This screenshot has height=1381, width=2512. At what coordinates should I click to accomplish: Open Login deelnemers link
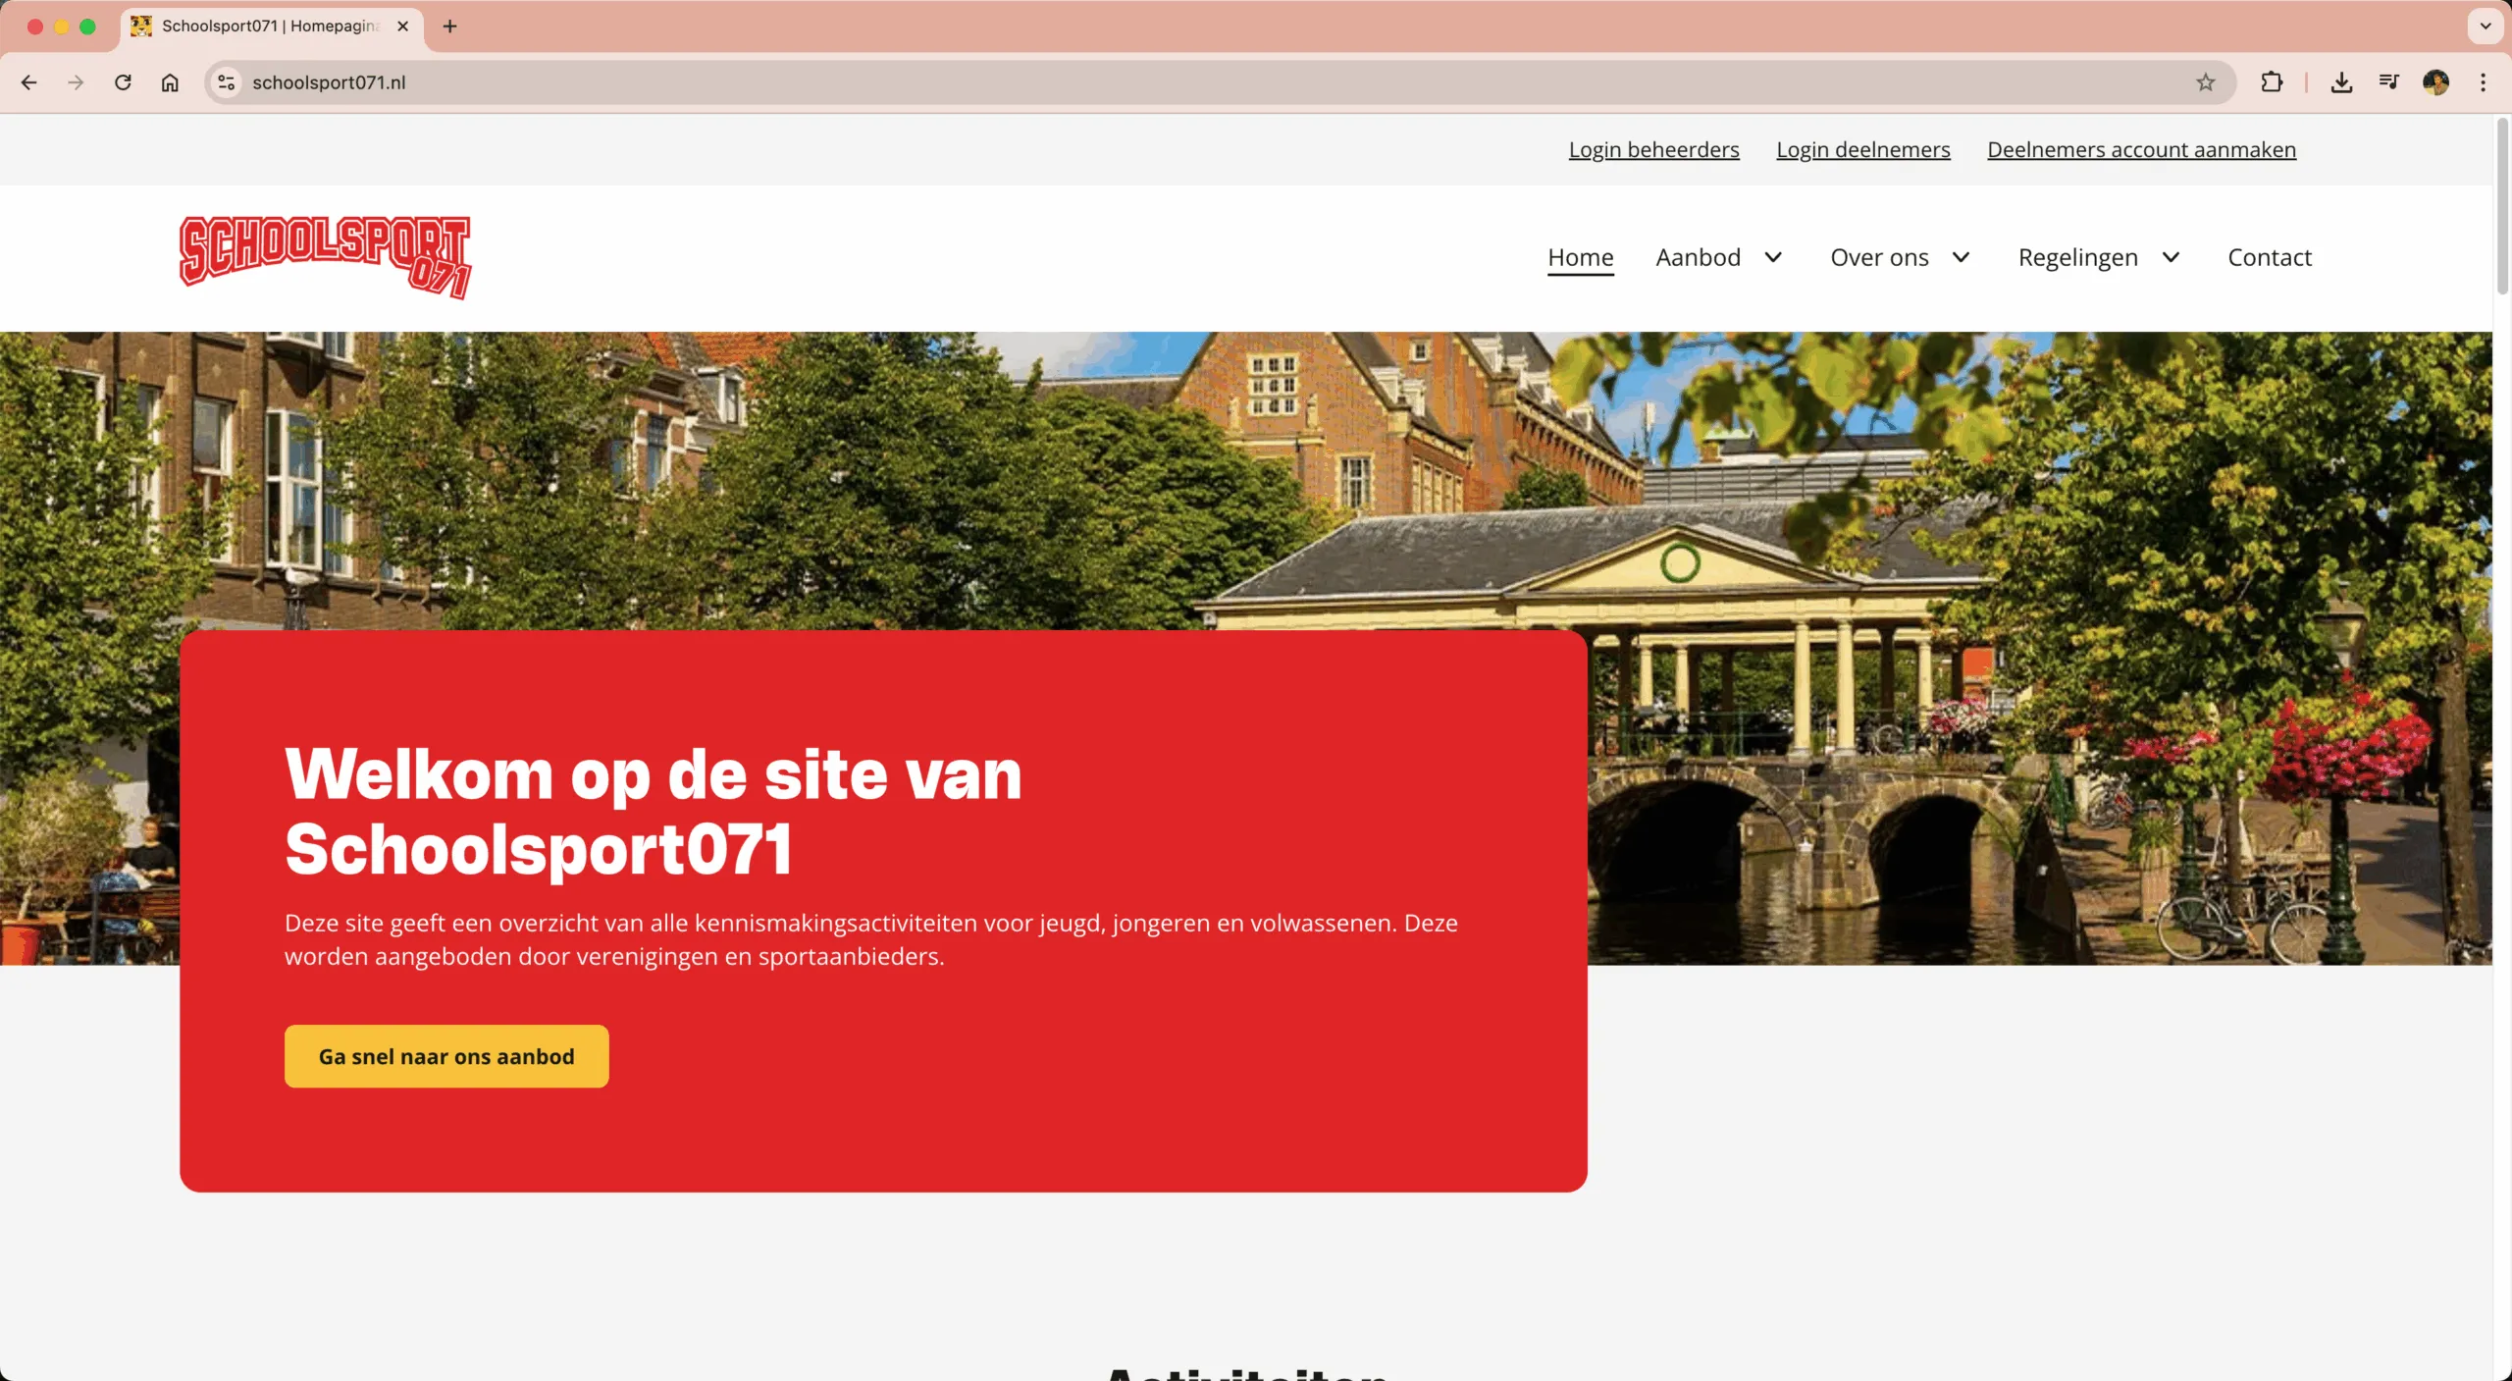click(x=1862, y=150)
